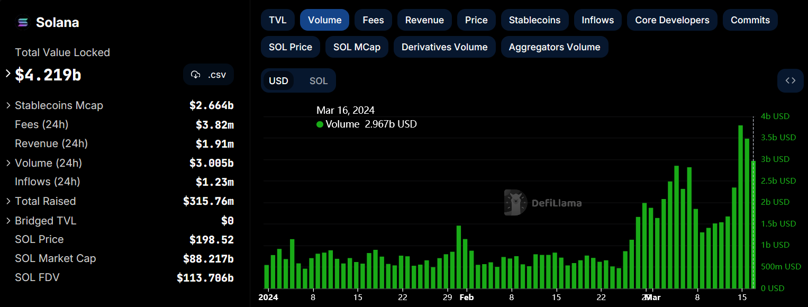Expand the Volume (24h) breakdown
This screenshot has height=307, width=808.
click(8, 163)
